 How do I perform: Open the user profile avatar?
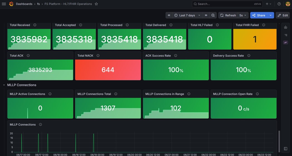288,4
